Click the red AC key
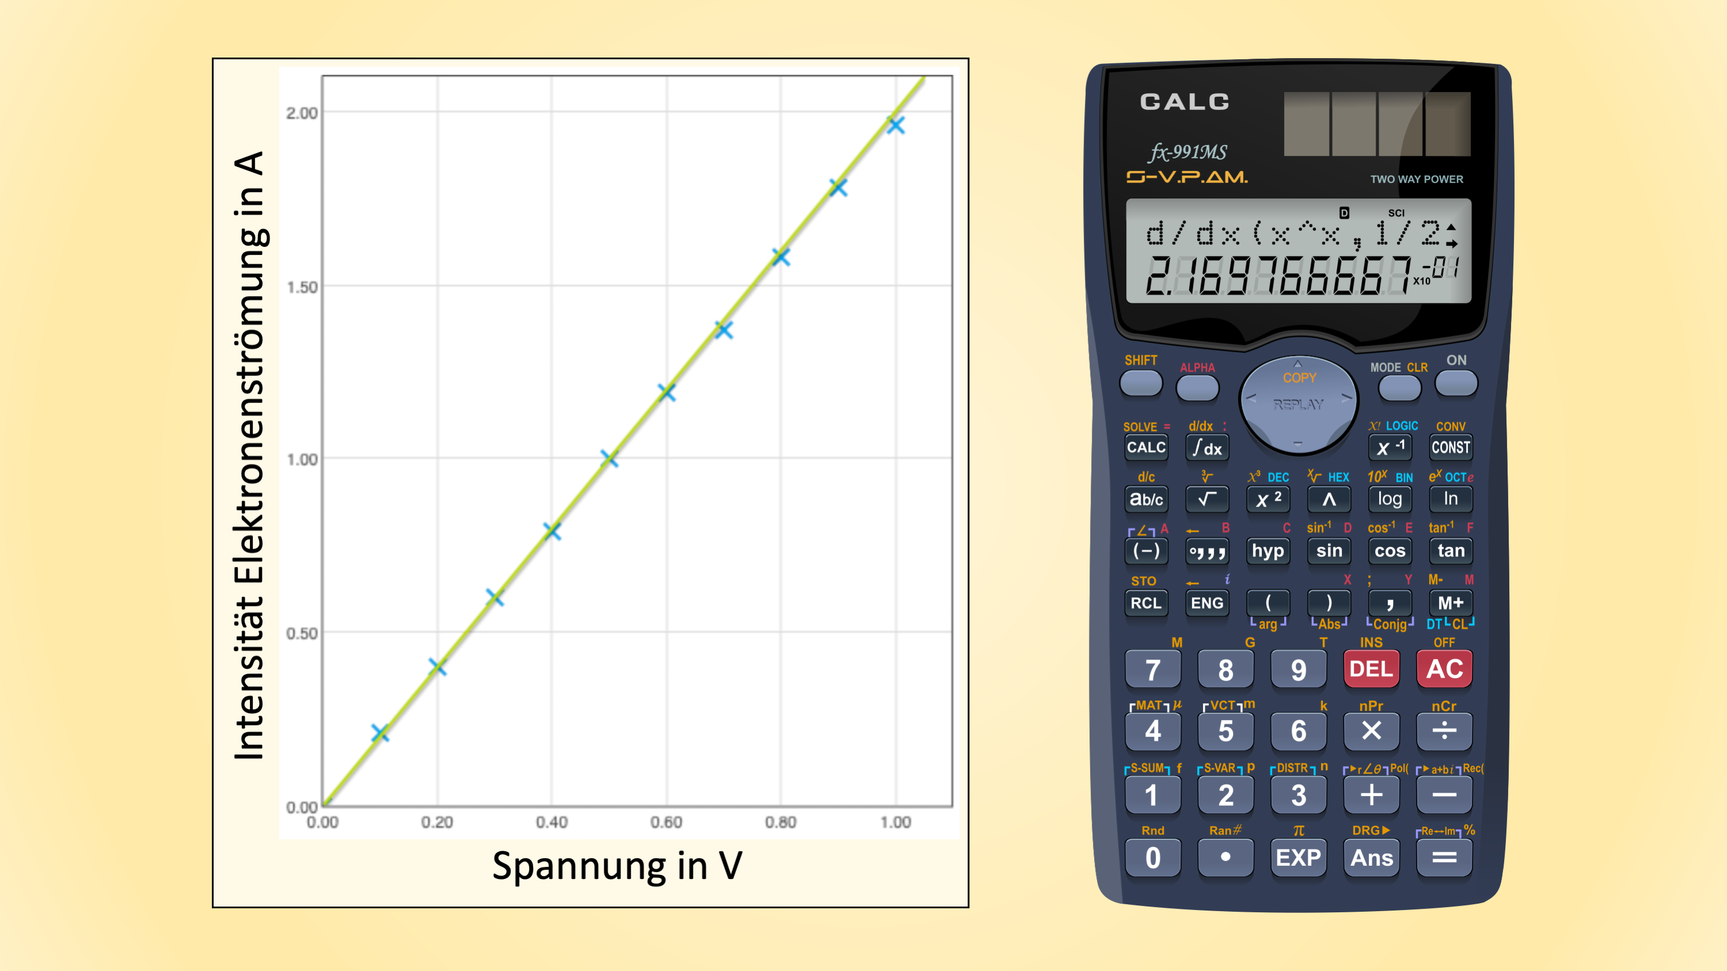Image resolution: width=1727 pixels, height=971 pixels. [x=1444, y=669]
